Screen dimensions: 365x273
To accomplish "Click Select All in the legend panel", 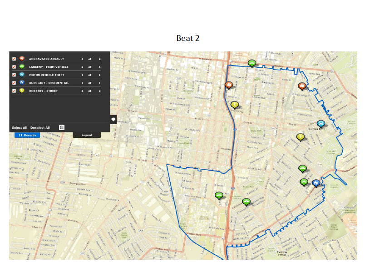I will click(x=20, y=128).
